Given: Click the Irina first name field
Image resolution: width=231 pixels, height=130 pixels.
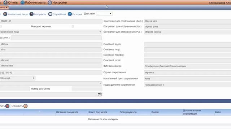Looking at the screenshot, I should (51, 49).
